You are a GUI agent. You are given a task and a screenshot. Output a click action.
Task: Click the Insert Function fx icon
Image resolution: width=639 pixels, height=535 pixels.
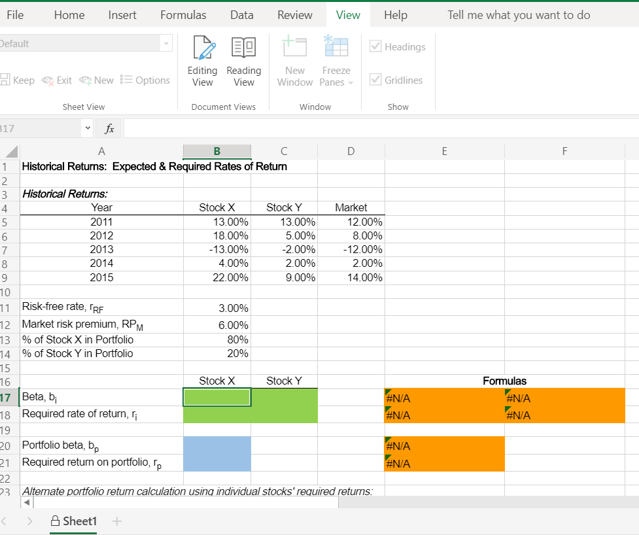(108, 128)
